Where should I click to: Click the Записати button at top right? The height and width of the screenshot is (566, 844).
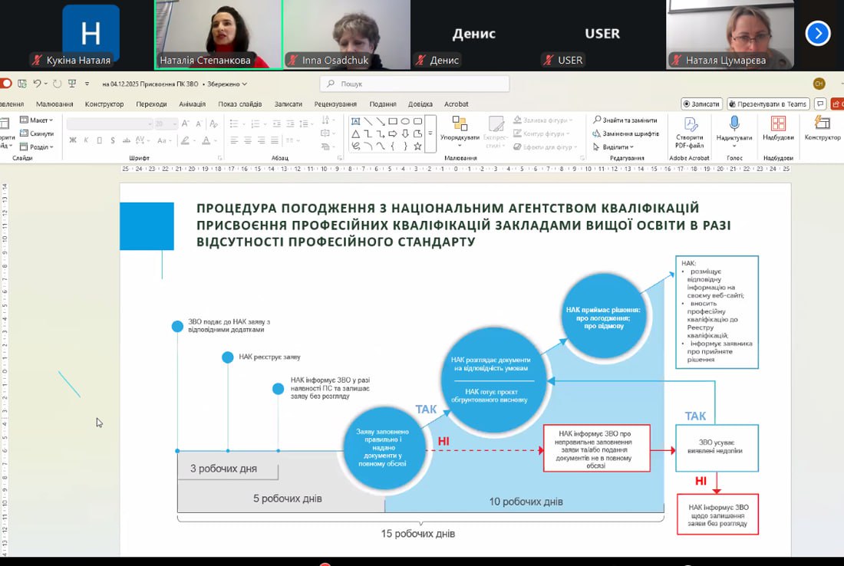point(701,104)
